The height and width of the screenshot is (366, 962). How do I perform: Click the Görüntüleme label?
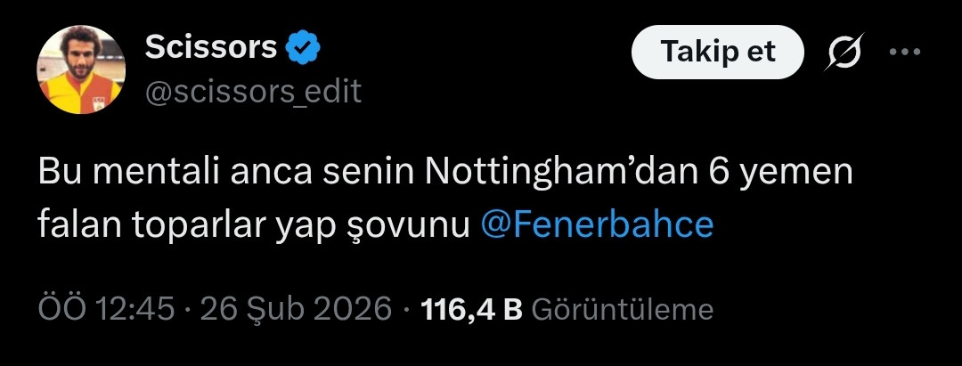click(x=622, y=309)
